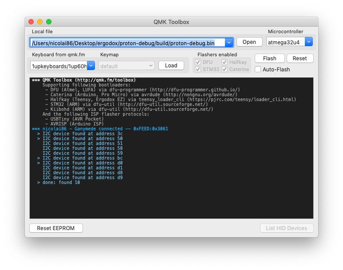Open the Keyboard from qmk.fm dropdown
The width and height of the screenshot is (343, 270).
(x=91, y=66)
